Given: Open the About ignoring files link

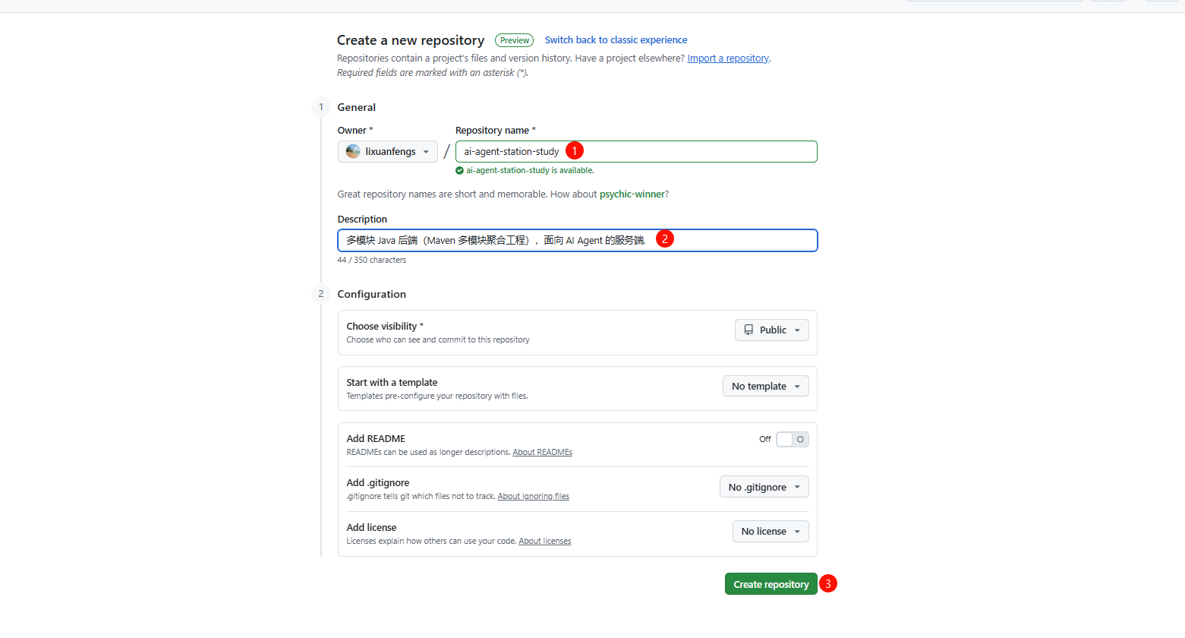Looking at the screenshot, I should pyautogui.click(x=533, y=497).
